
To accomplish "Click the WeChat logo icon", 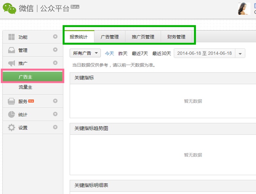I will (x=10, y=9).
